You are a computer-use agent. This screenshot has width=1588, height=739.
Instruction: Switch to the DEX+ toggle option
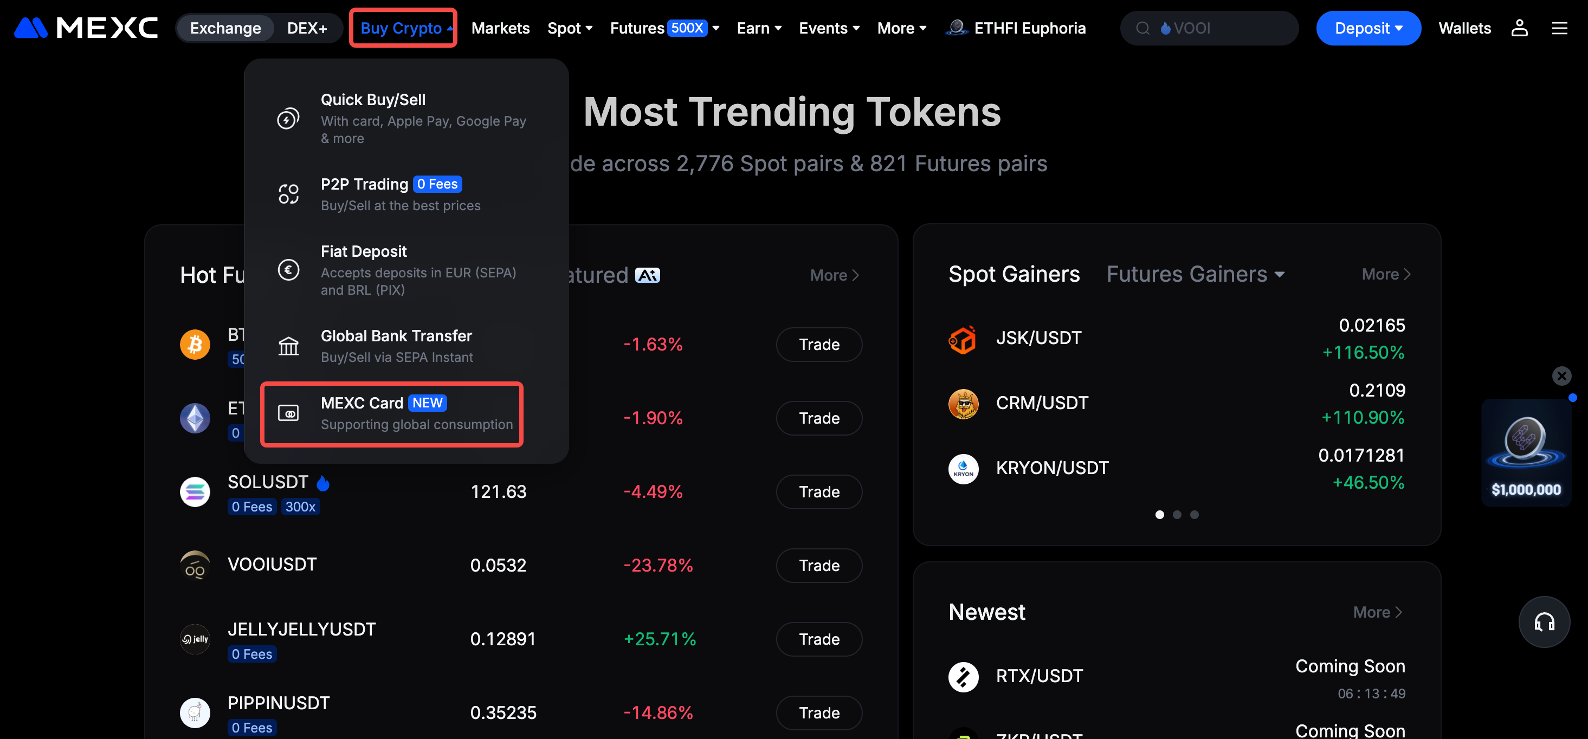click(307, 28)
